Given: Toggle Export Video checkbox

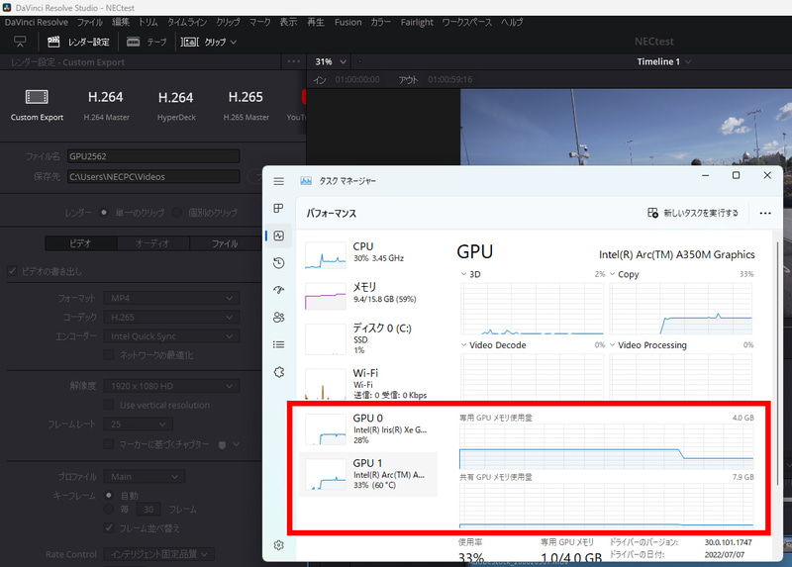Looking at the screenshot, I should click(x=12, y=272).
